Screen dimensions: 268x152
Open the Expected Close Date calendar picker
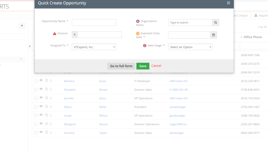213,35
